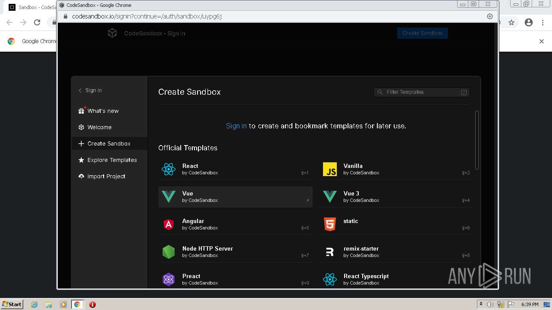The width and height of the screenshot is (552, 310).
Task: Choose the Vue 3 template logo
Action: point(330,197)
